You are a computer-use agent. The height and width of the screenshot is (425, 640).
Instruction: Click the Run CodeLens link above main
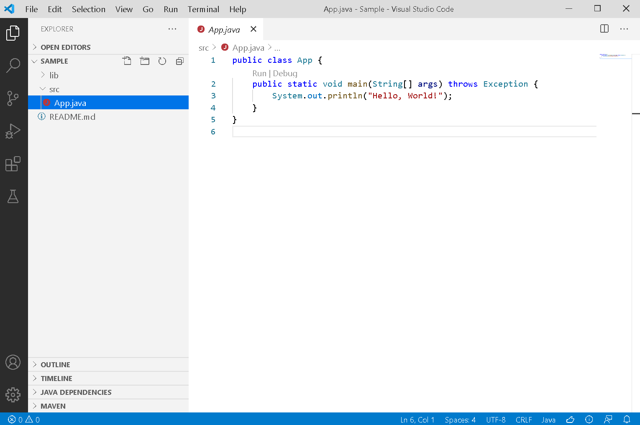coord(259,73)
